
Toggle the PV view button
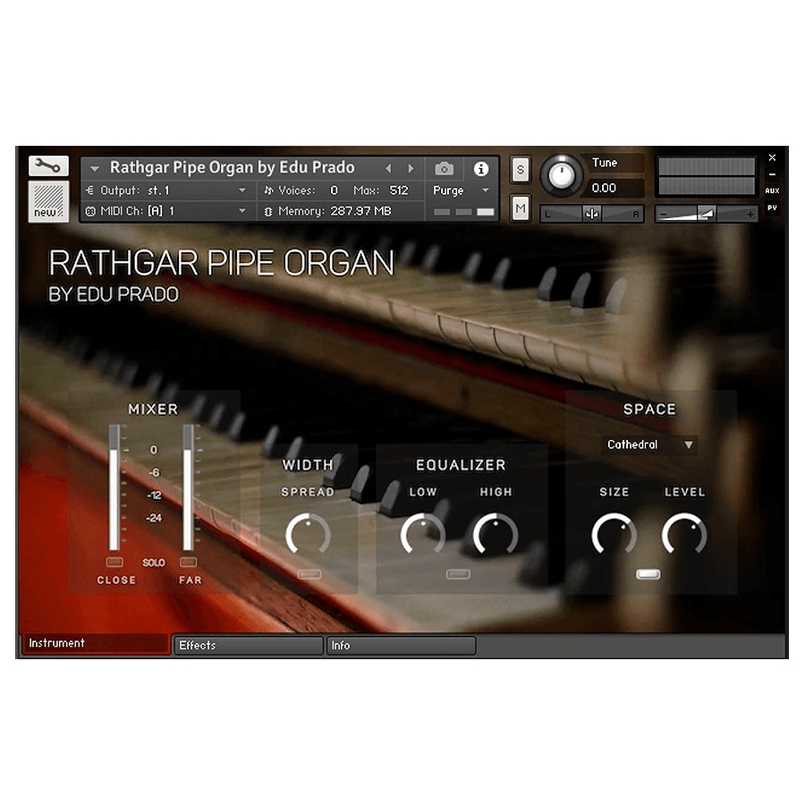(772, 208)
